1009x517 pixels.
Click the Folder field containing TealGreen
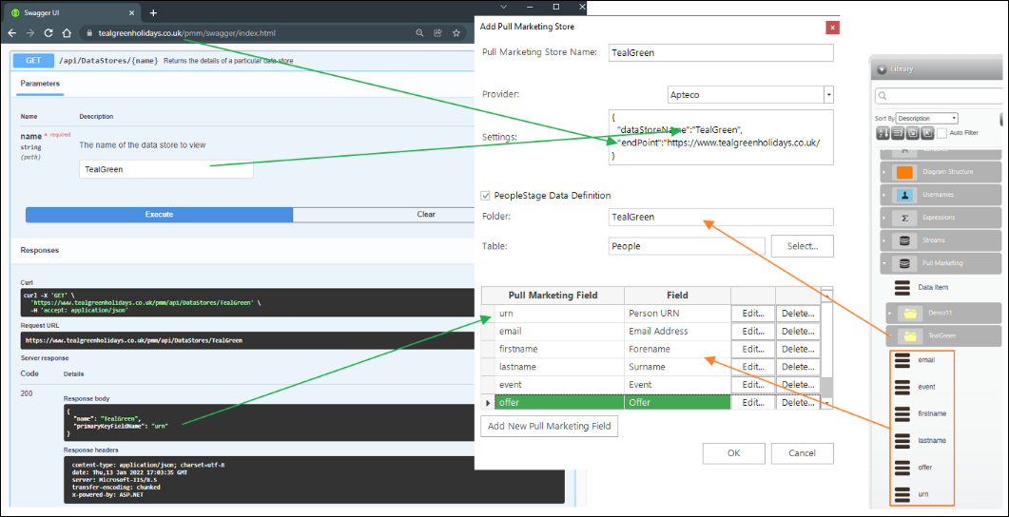(721, 218)
